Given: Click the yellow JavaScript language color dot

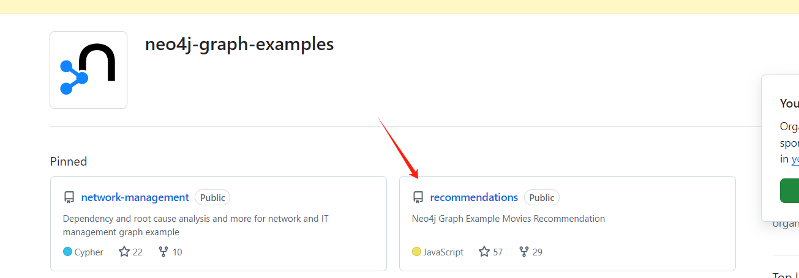Looking at the screenshot, I should click(416, 252).
